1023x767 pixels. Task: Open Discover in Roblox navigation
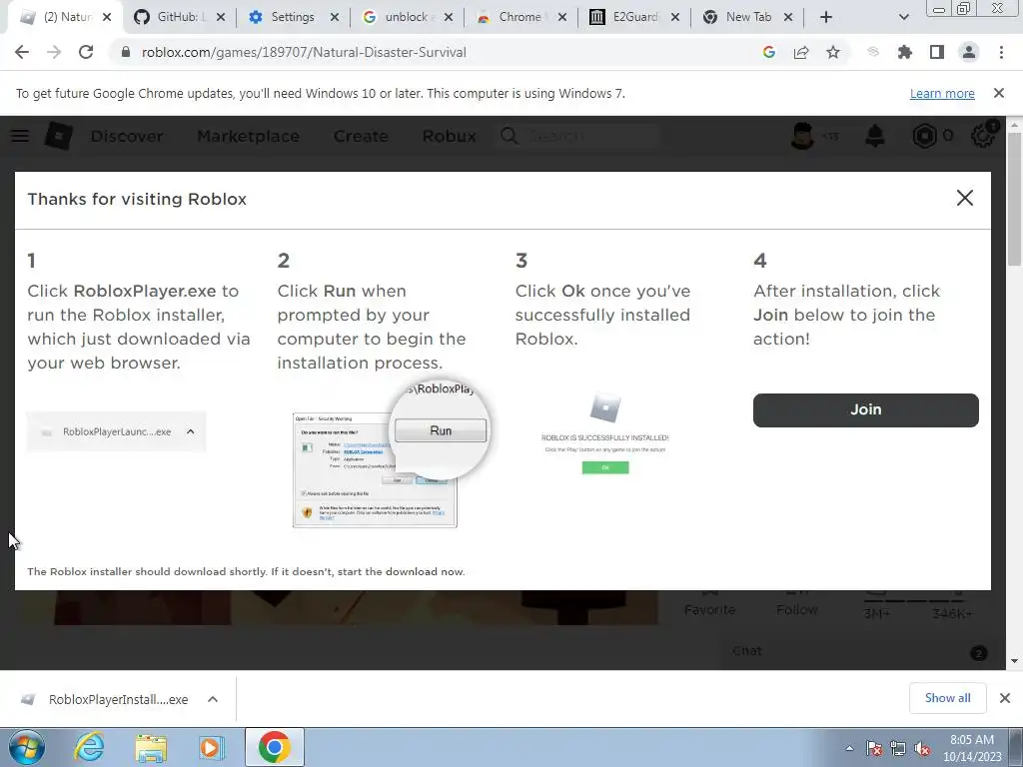point(127,136)
